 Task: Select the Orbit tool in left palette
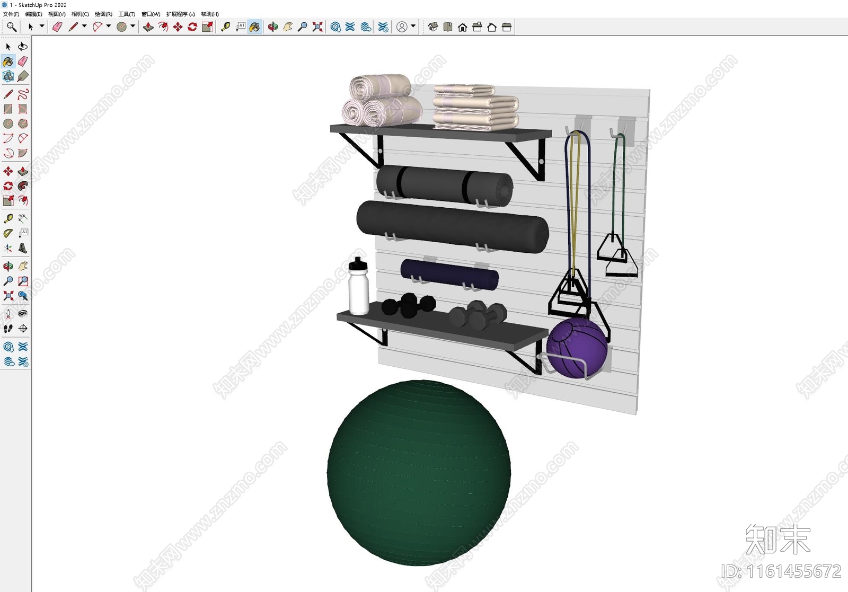point(8,266)
